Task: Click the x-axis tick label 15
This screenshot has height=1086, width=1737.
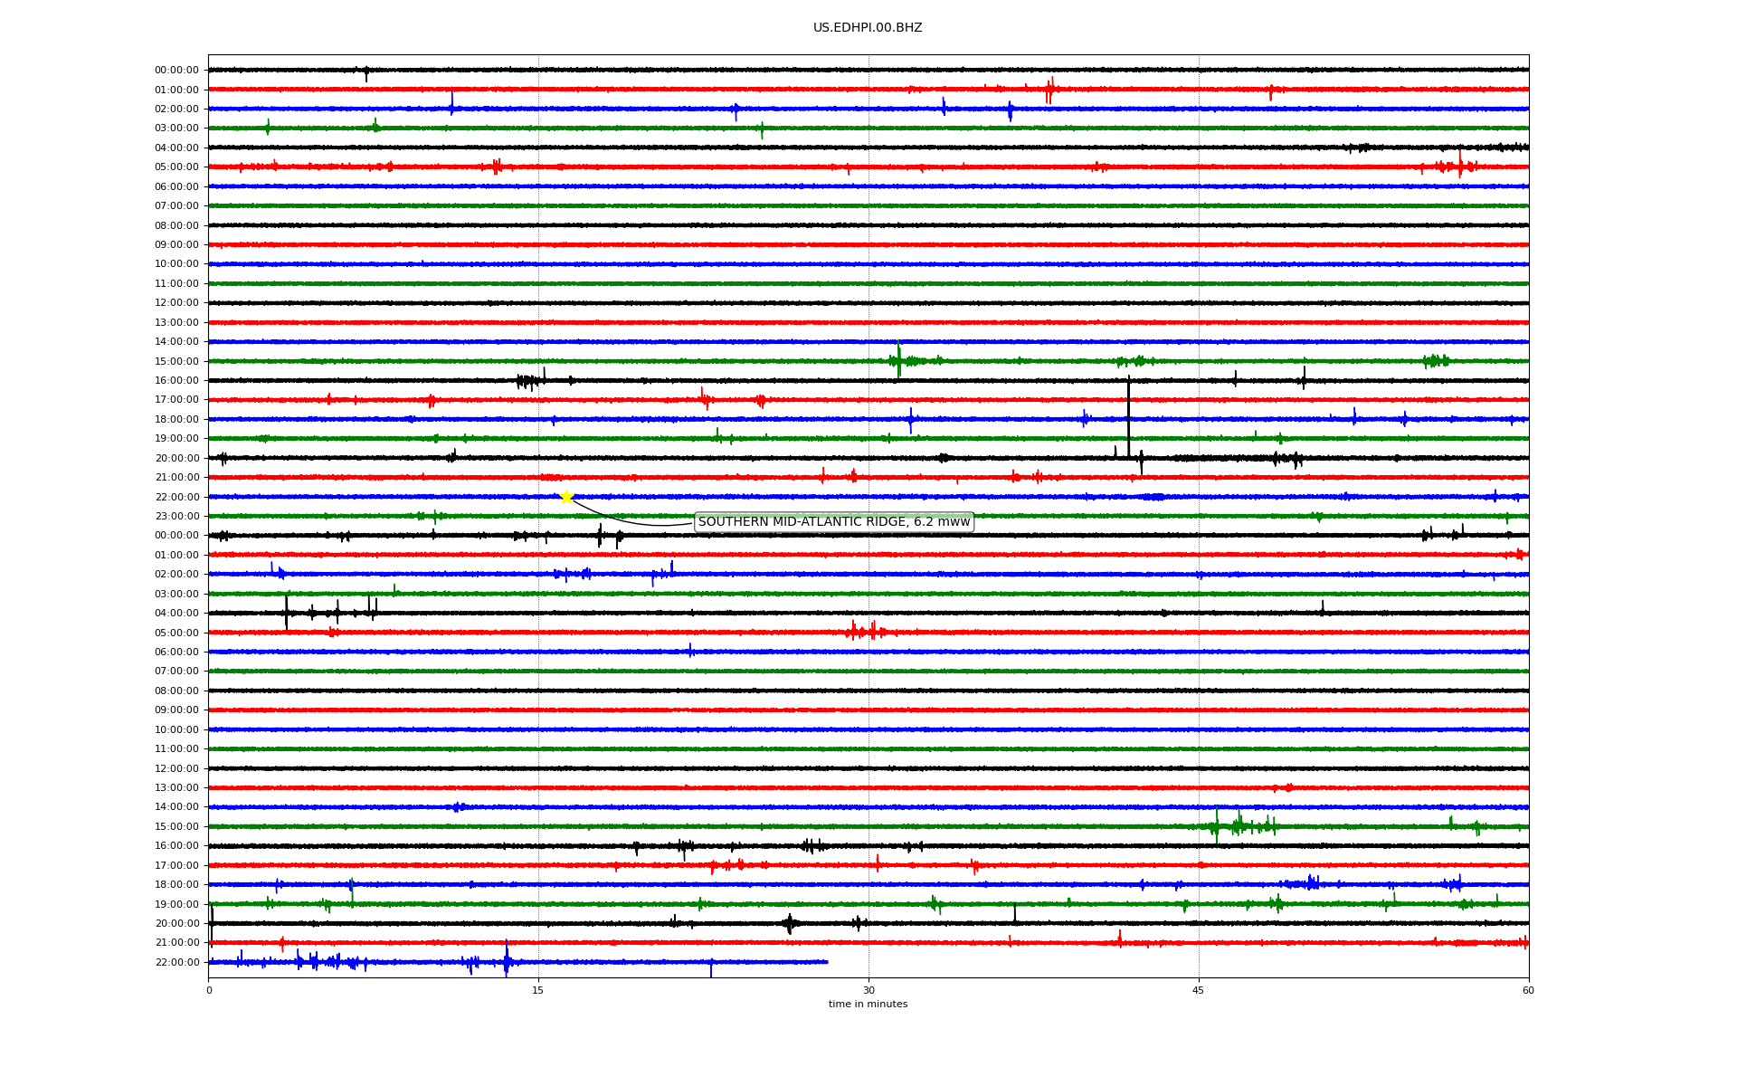Action: coord(538,990)
